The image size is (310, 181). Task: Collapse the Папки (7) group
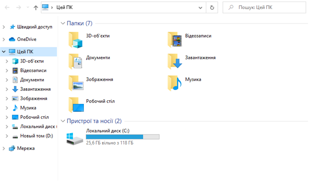63,24
